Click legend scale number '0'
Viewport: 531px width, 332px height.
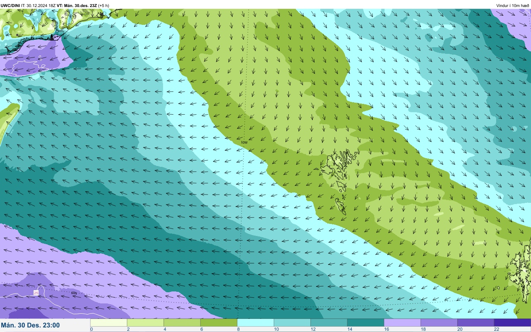(x=91, y=329)
